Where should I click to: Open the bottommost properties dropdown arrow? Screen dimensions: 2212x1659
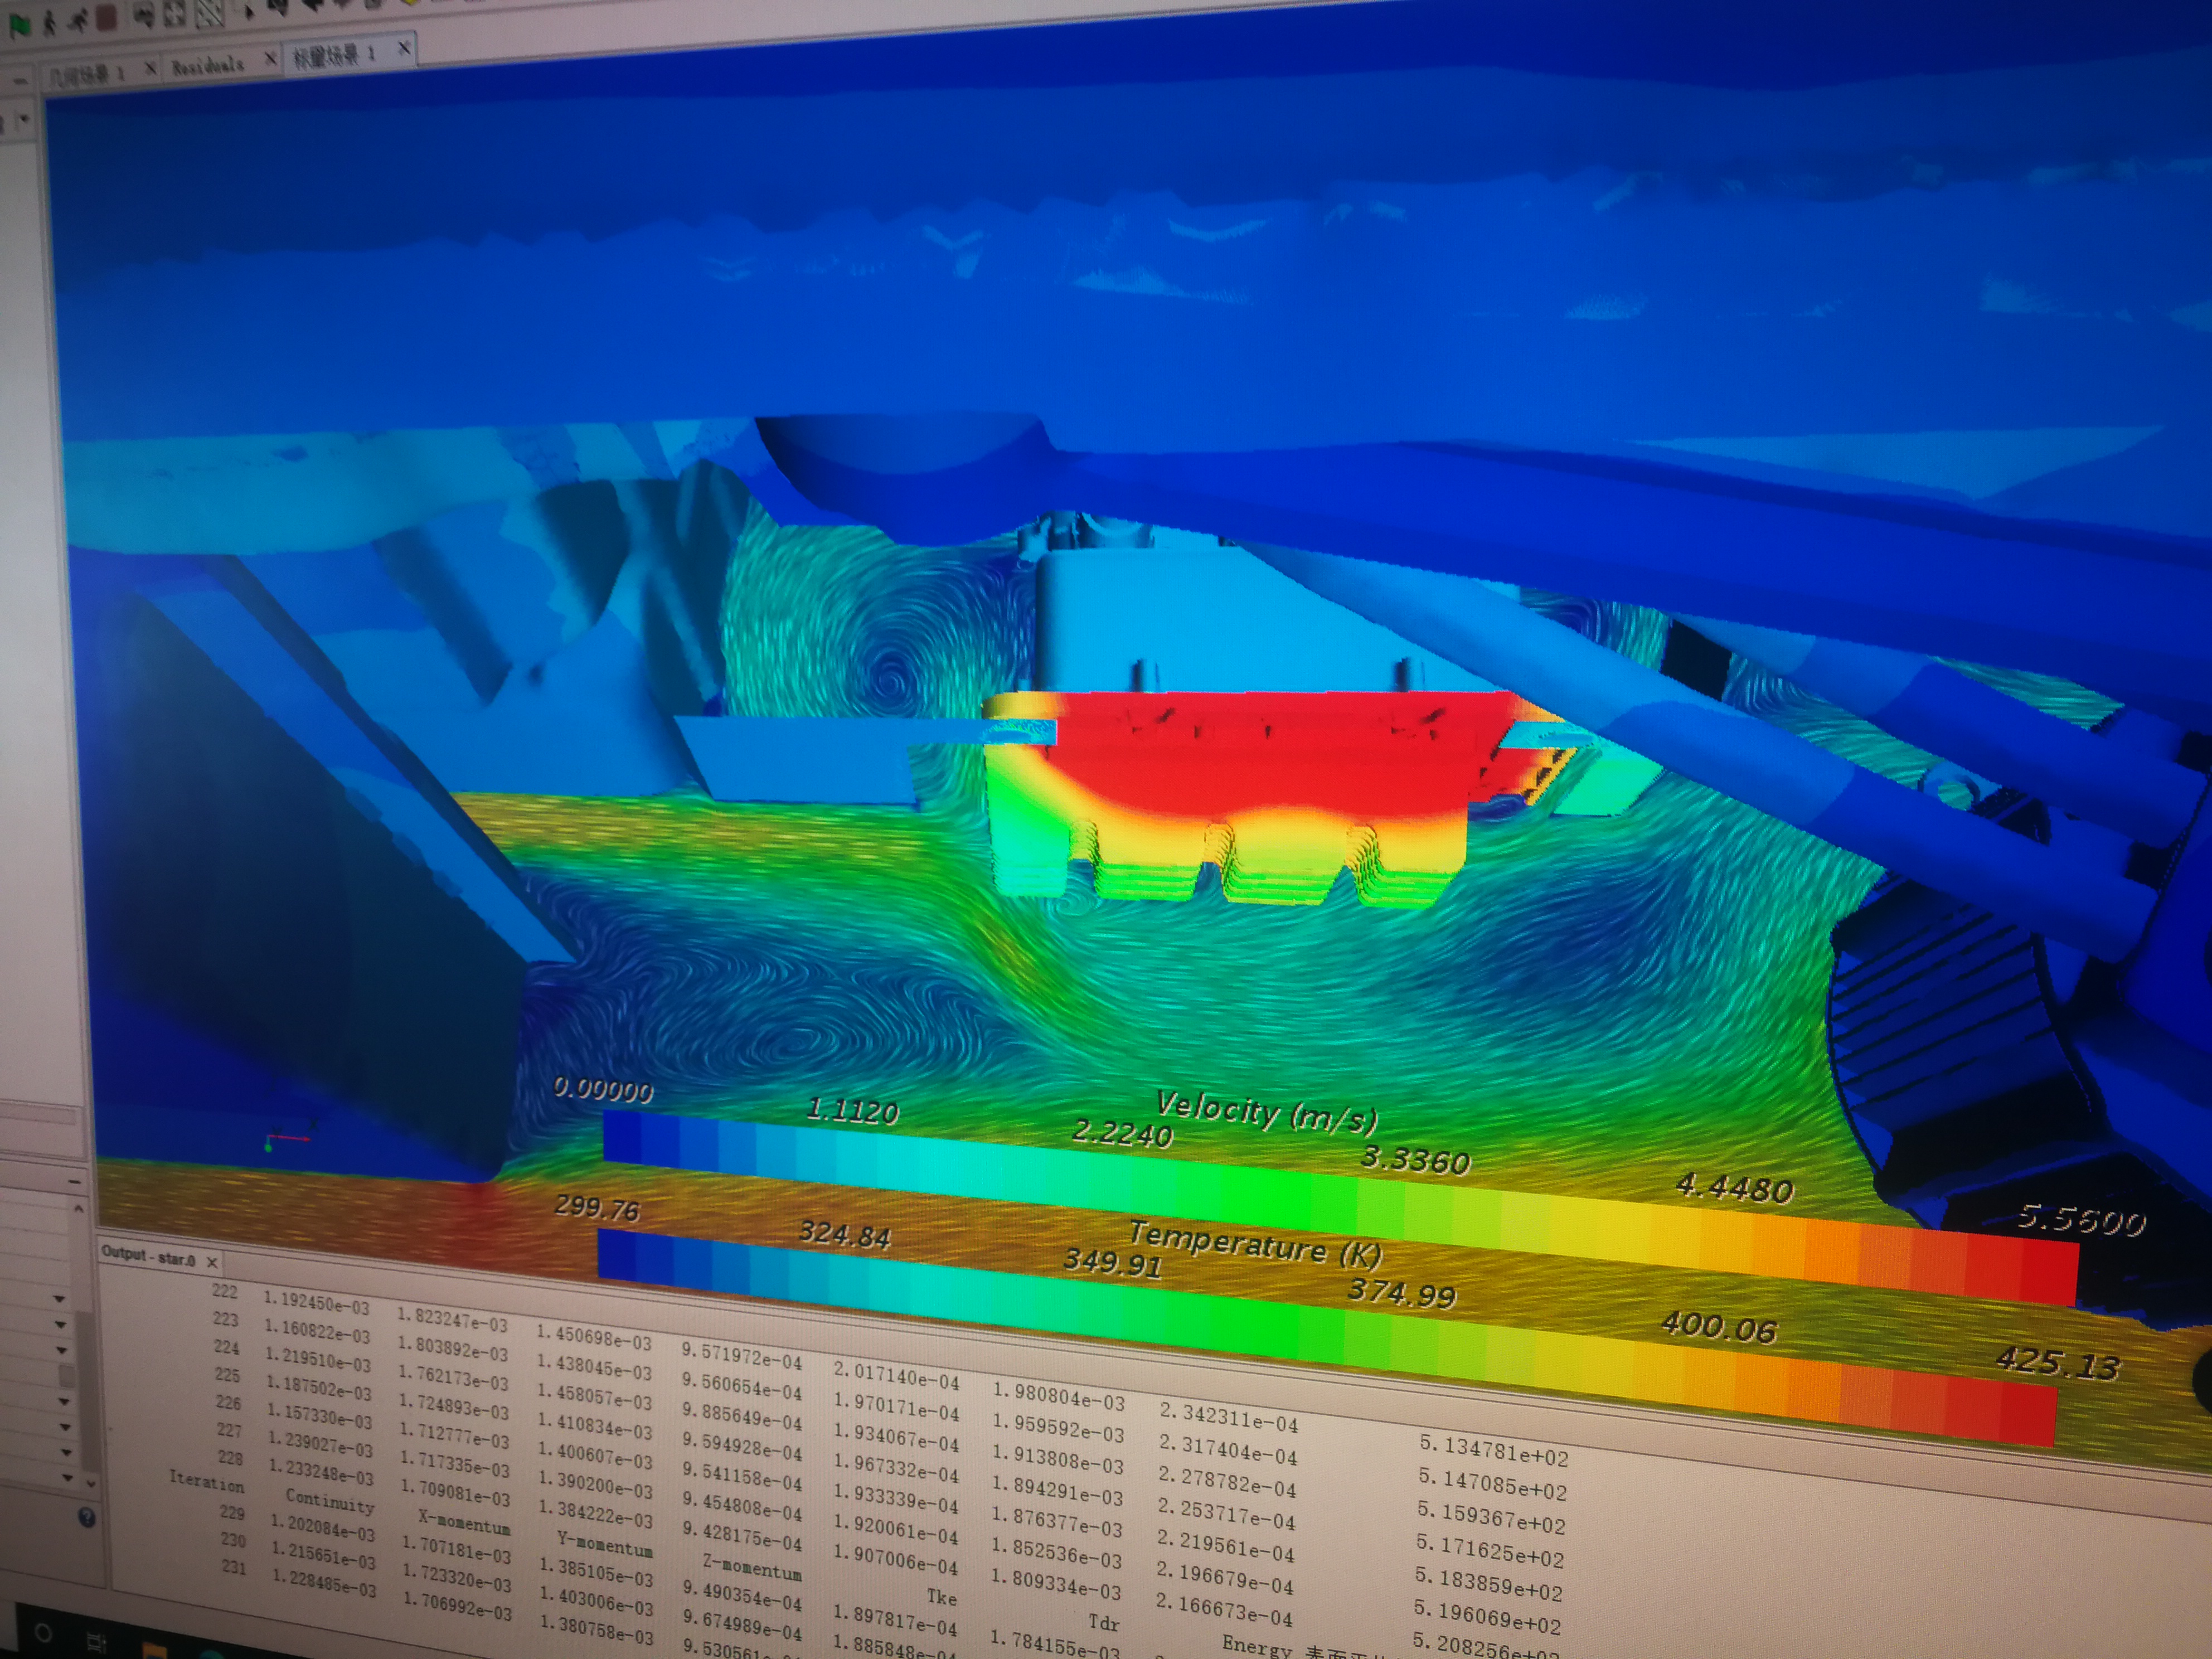[67, 1478]
